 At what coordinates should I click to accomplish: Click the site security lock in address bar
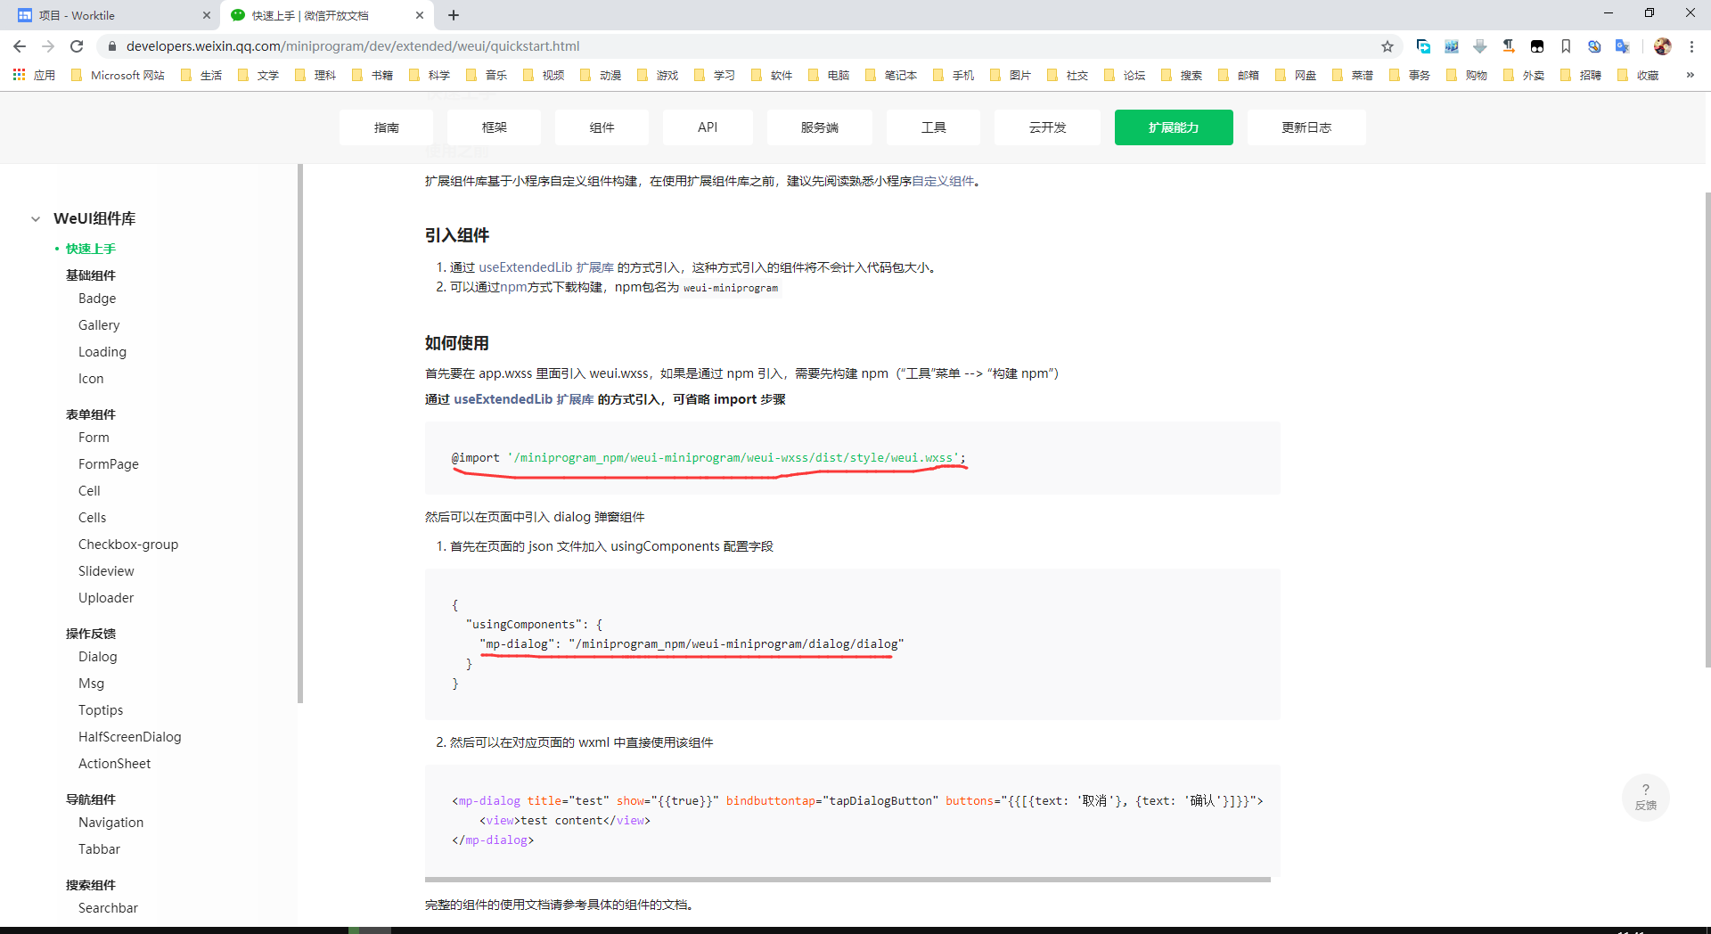click(112, 46)
